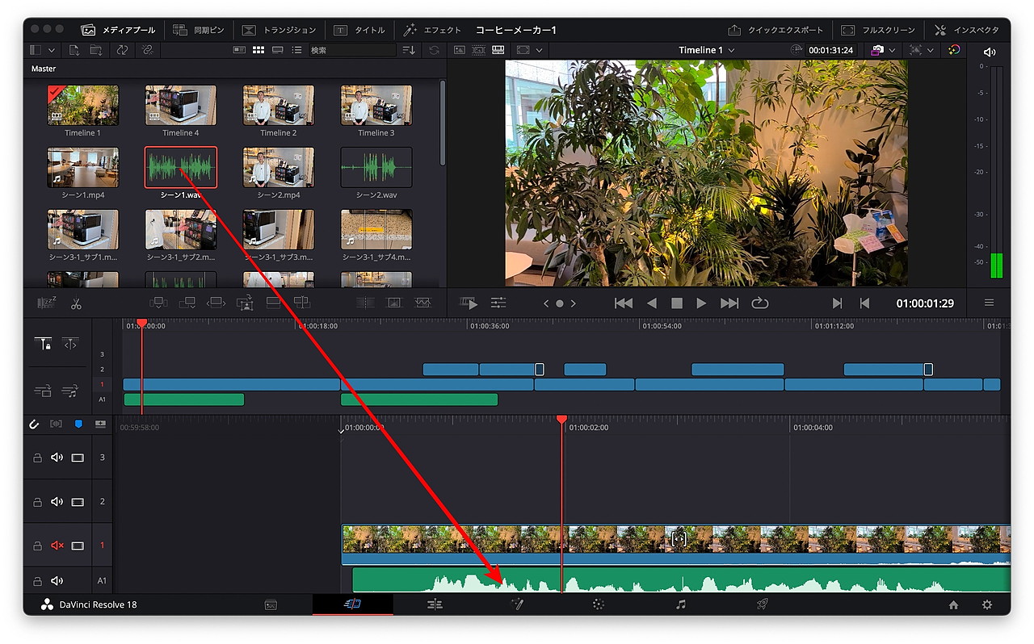Open the Boring Detector tool

click(x=48, y=303)
